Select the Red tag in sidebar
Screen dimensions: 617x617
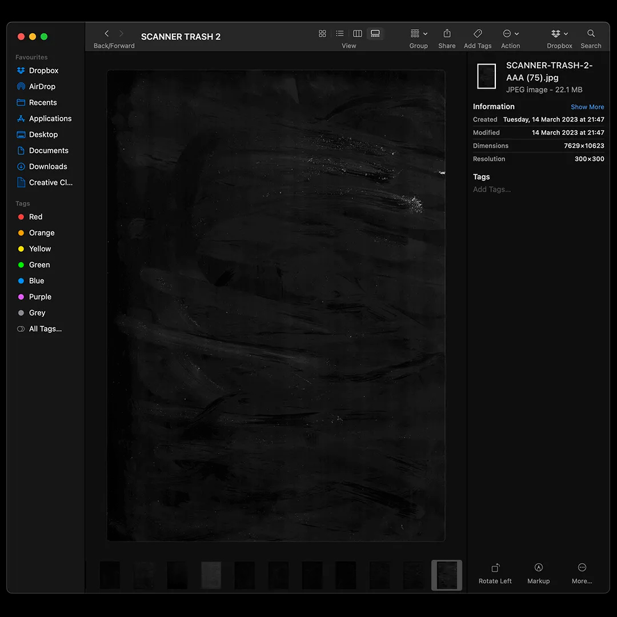35,217
